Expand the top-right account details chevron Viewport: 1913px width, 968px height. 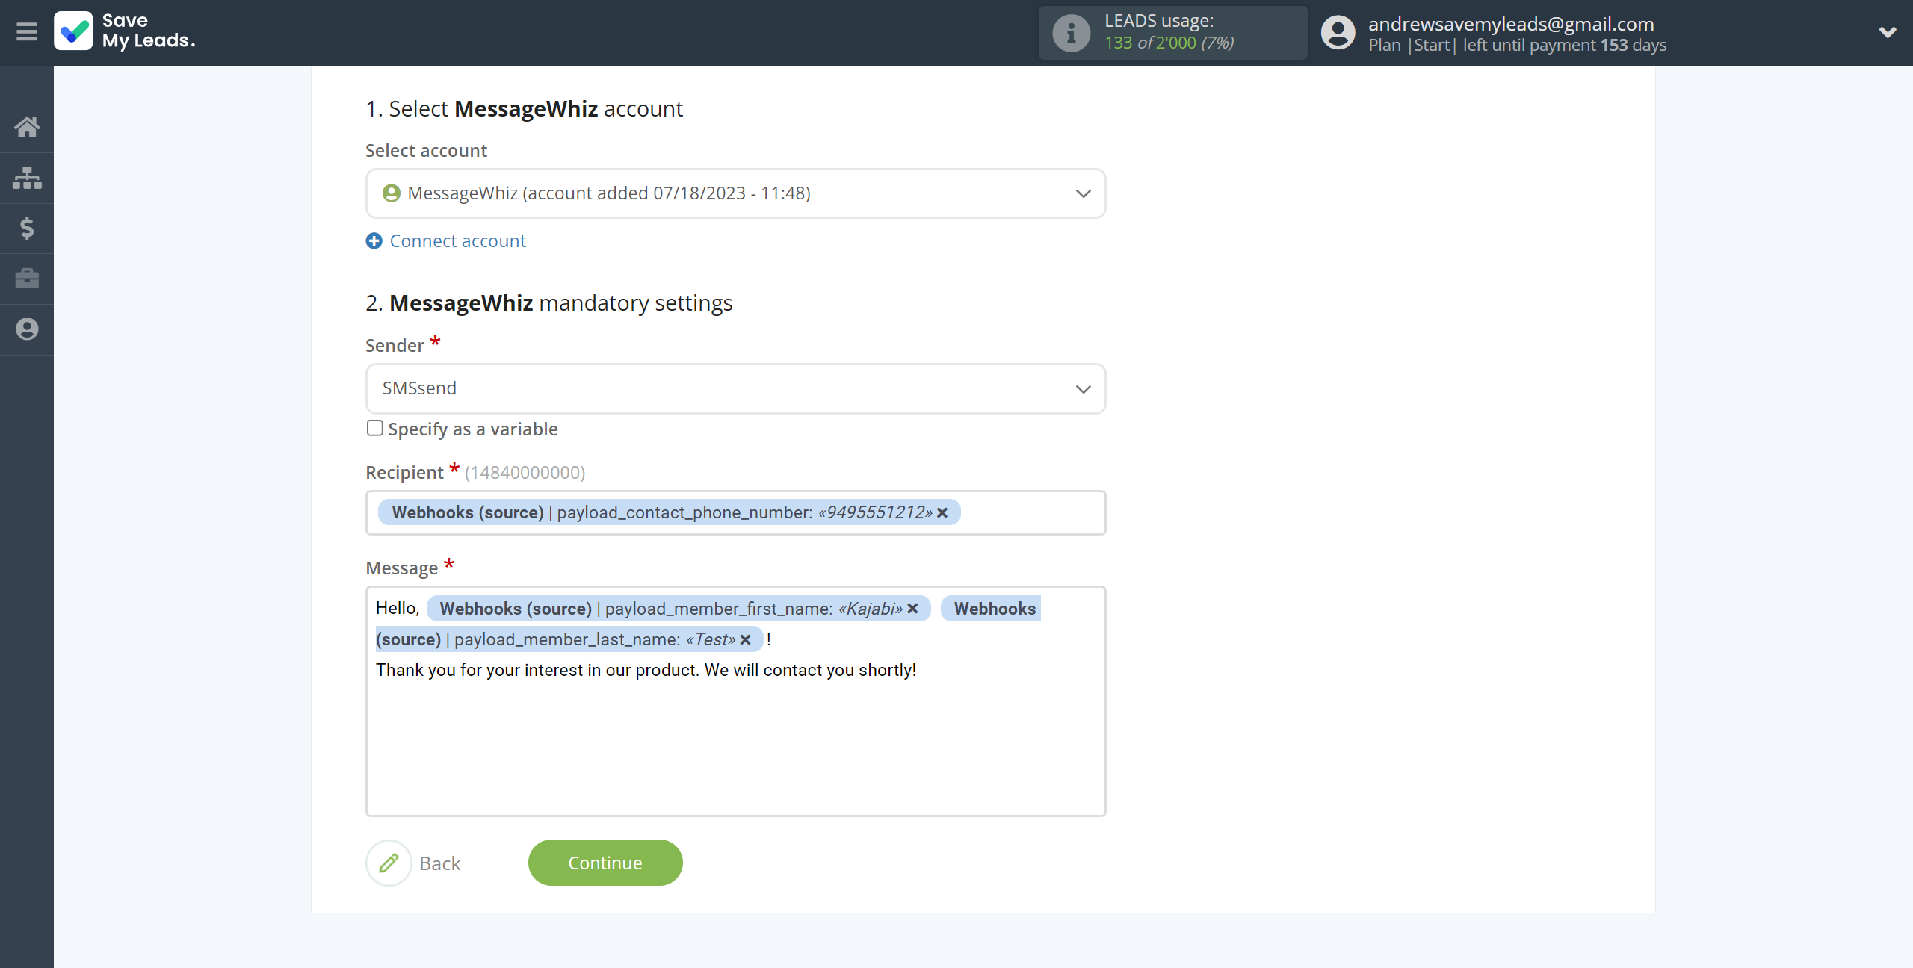tap(1887, 32)
